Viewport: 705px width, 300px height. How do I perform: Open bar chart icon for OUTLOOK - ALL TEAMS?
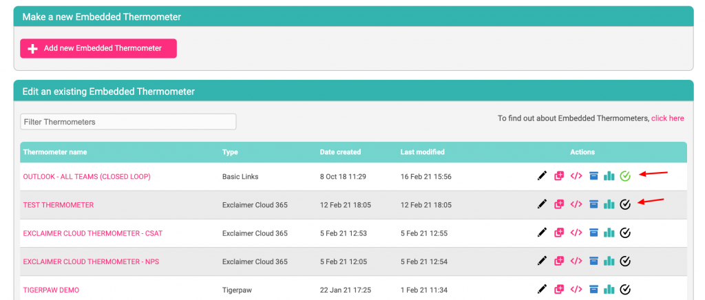pyautogui.click(x=609, y=176)
